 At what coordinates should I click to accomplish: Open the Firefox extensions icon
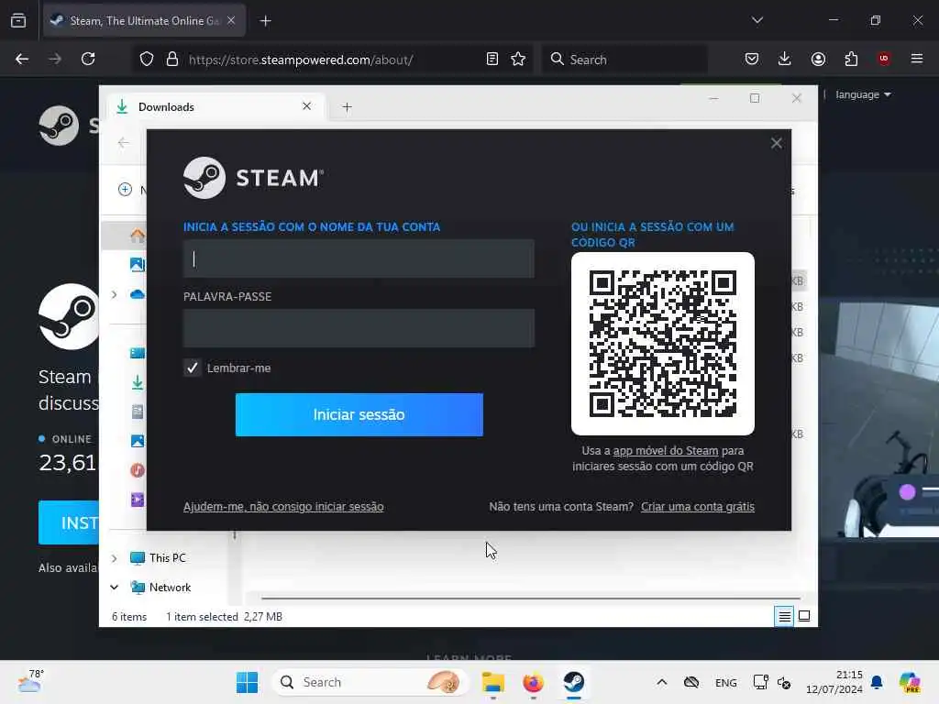point(851,59)
